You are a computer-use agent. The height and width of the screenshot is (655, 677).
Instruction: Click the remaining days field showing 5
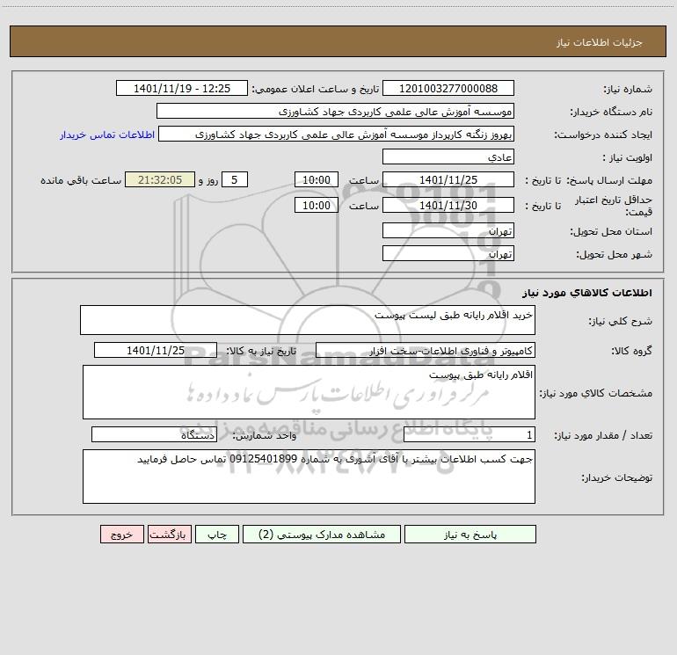pos(235,179)
